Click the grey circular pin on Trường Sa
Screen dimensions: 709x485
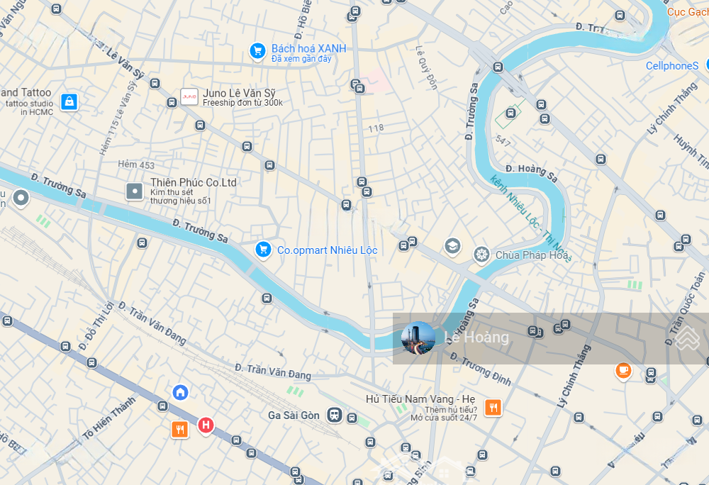tap(21, 198)
